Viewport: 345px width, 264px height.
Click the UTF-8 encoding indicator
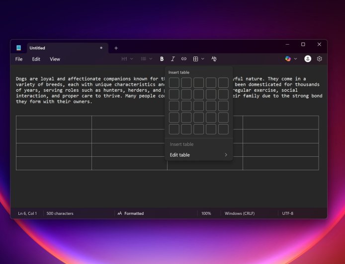[x=287, y=213]
